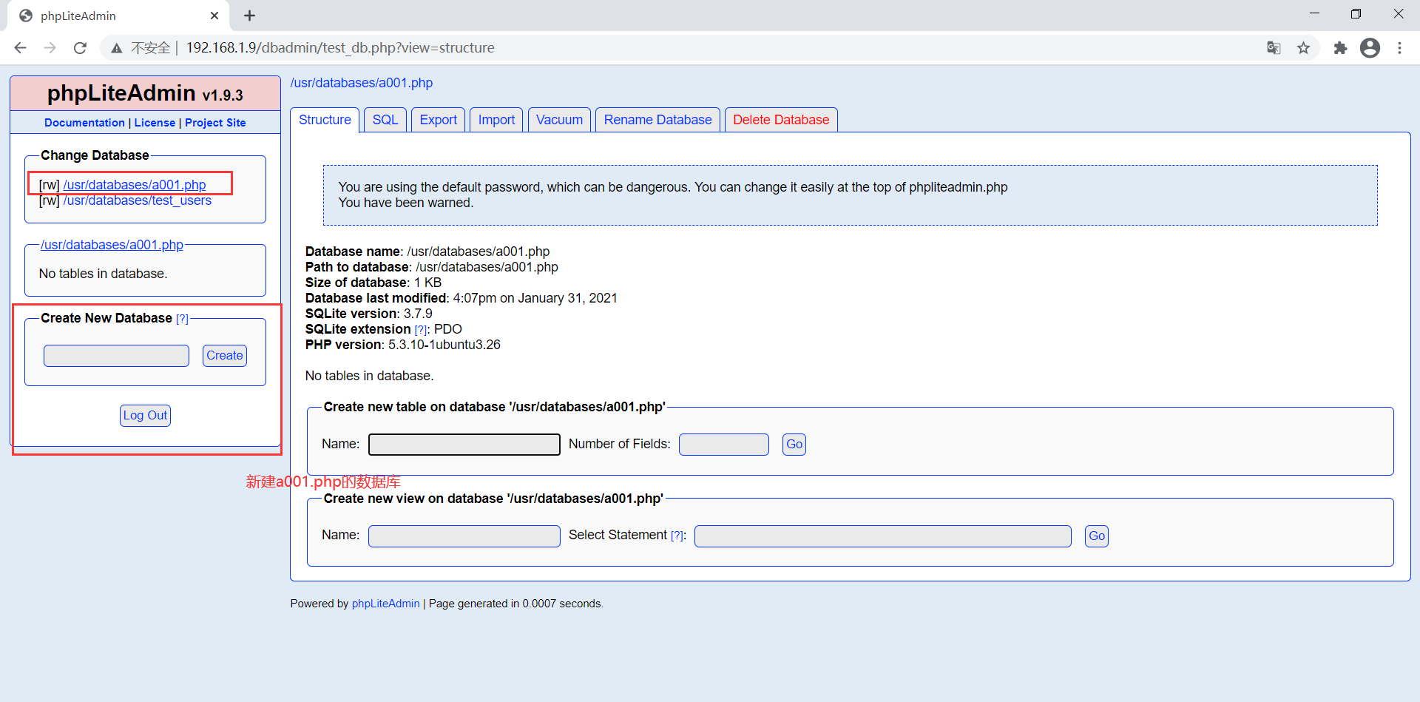The width and height of the screenshot is (1420, 702).
Task: Open the phpLiteAdmin link in the footer
Action: [385, 604]
